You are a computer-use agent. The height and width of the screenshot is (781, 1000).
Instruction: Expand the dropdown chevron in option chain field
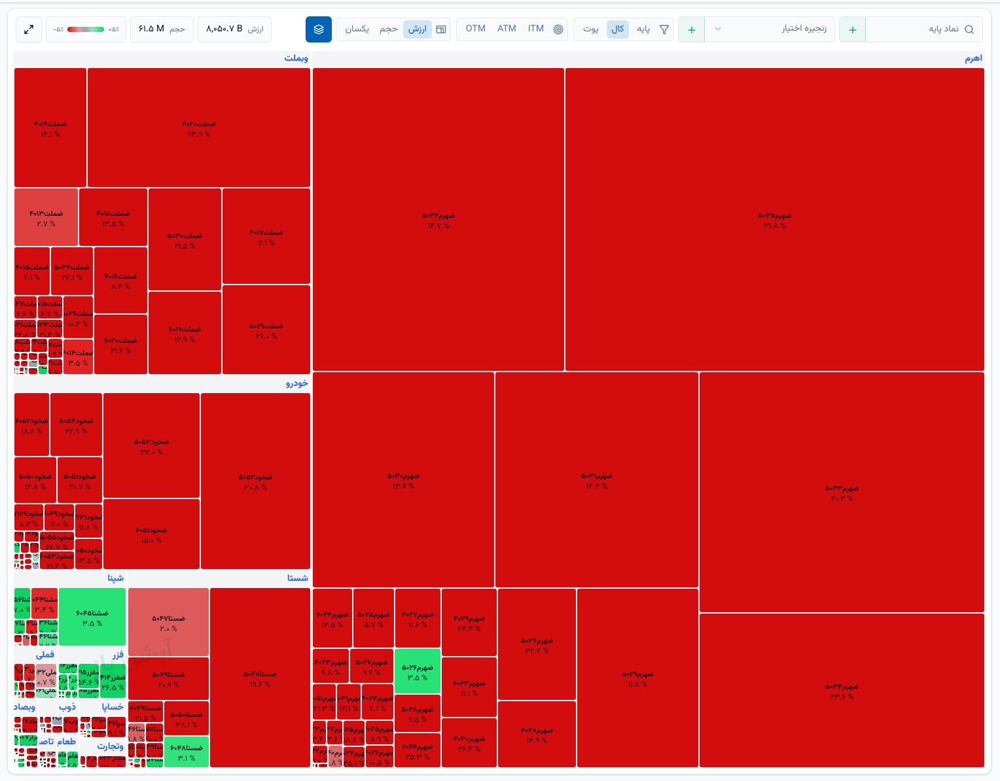718,29
